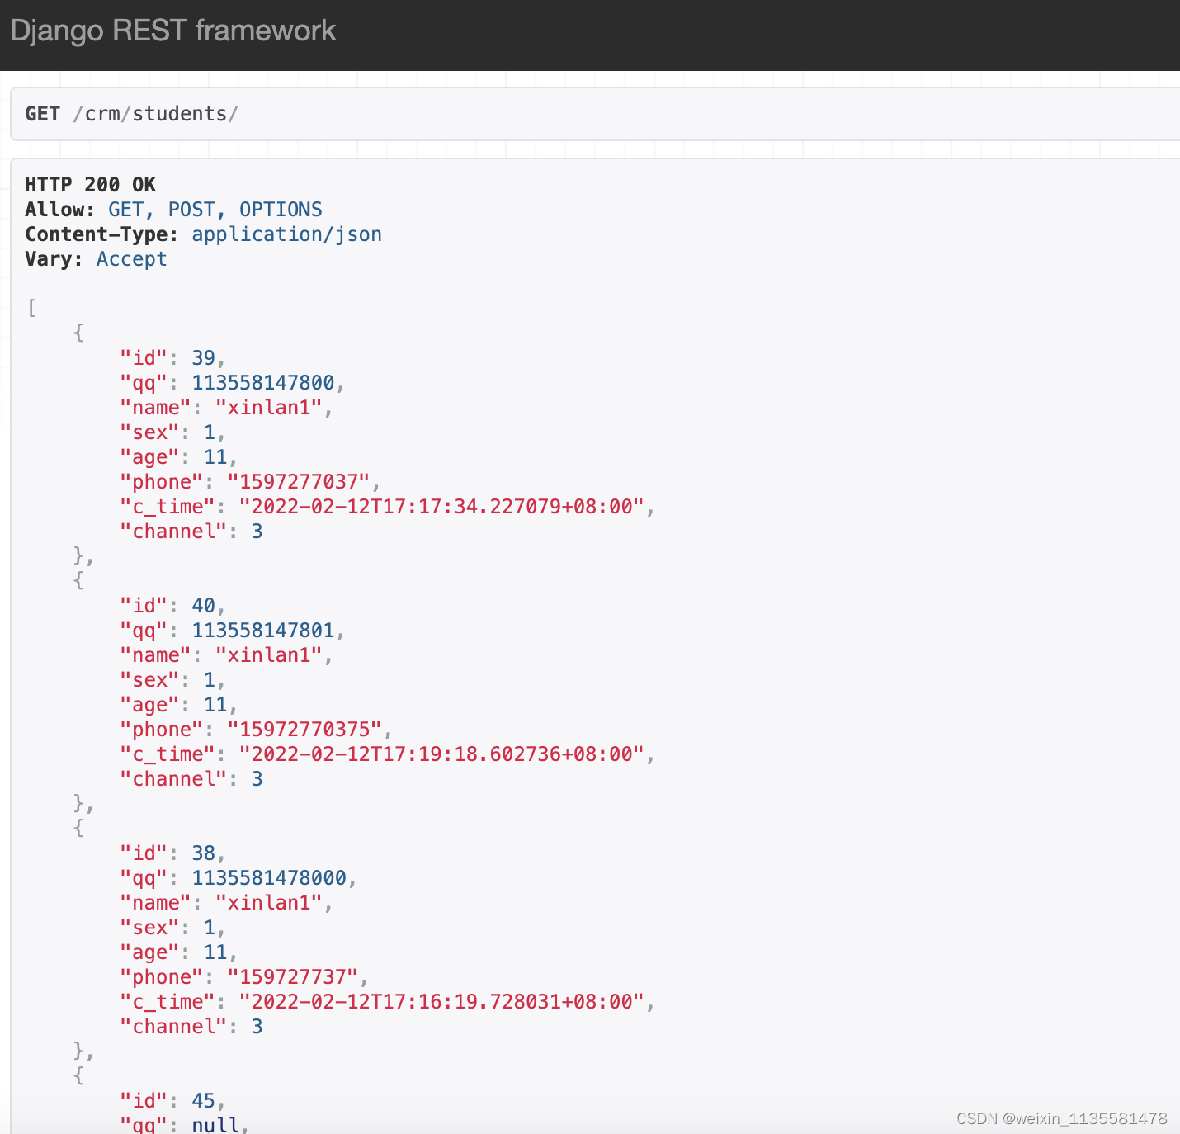The image size is (1180, 1134).
Task: Click the age value 11 of record 38
Action: [215, 952]
